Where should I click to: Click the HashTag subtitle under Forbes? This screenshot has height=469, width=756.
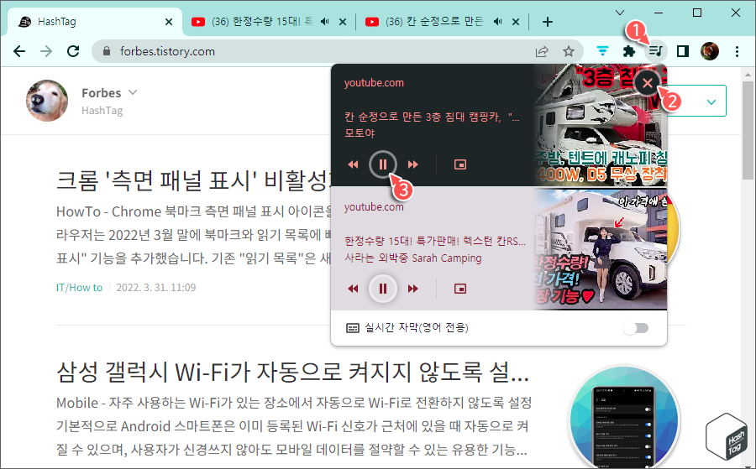[102, 111]
